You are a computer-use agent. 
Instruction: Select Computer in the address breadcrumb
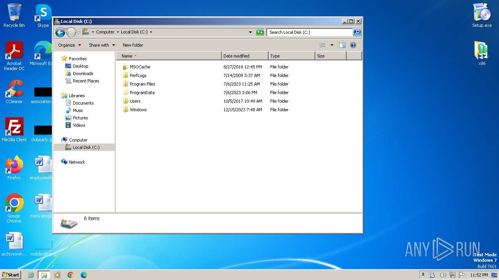[x=105, y=32]
